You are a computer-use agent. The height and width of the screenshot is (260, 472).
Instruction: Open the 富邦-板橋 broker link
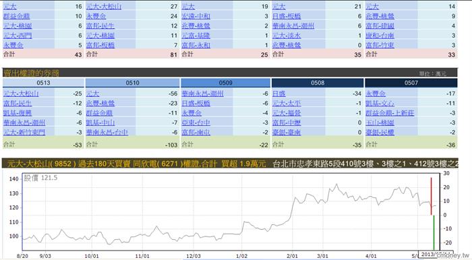coord(100,45)
